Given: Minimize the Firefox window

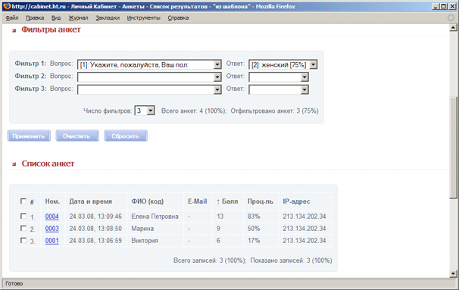Looking at the screenshot, I should click(436, 6).
